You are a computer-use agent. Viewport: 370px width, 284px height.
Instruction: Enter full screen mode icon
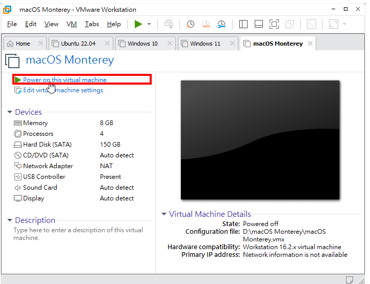tap(274, 24)
